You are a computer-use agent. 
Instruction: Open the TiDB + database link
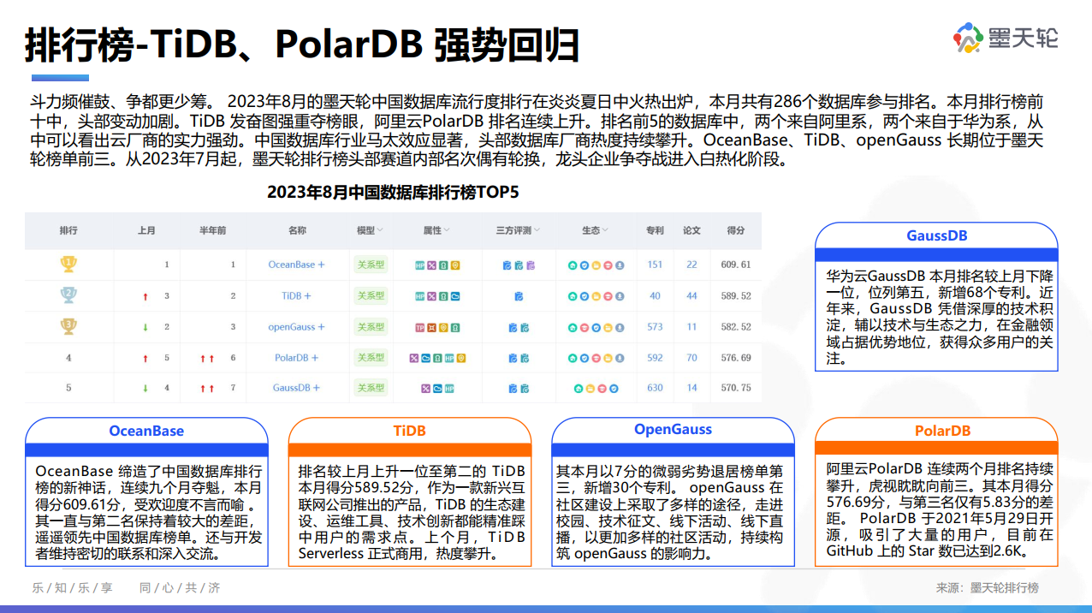pyautogui.click(x=297, y=295)
